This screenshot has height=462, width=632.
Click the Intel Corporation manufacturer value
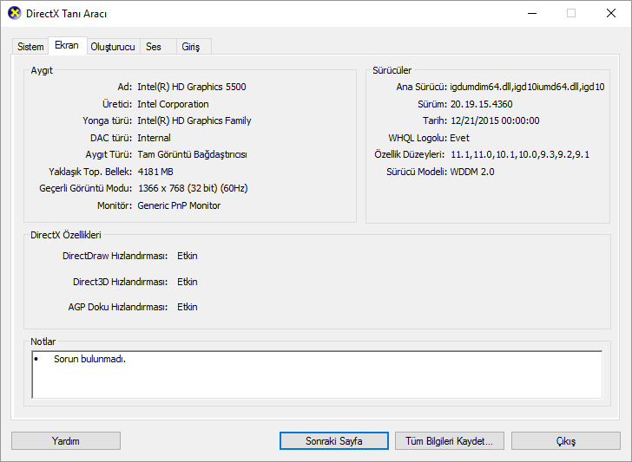(174, 104)
